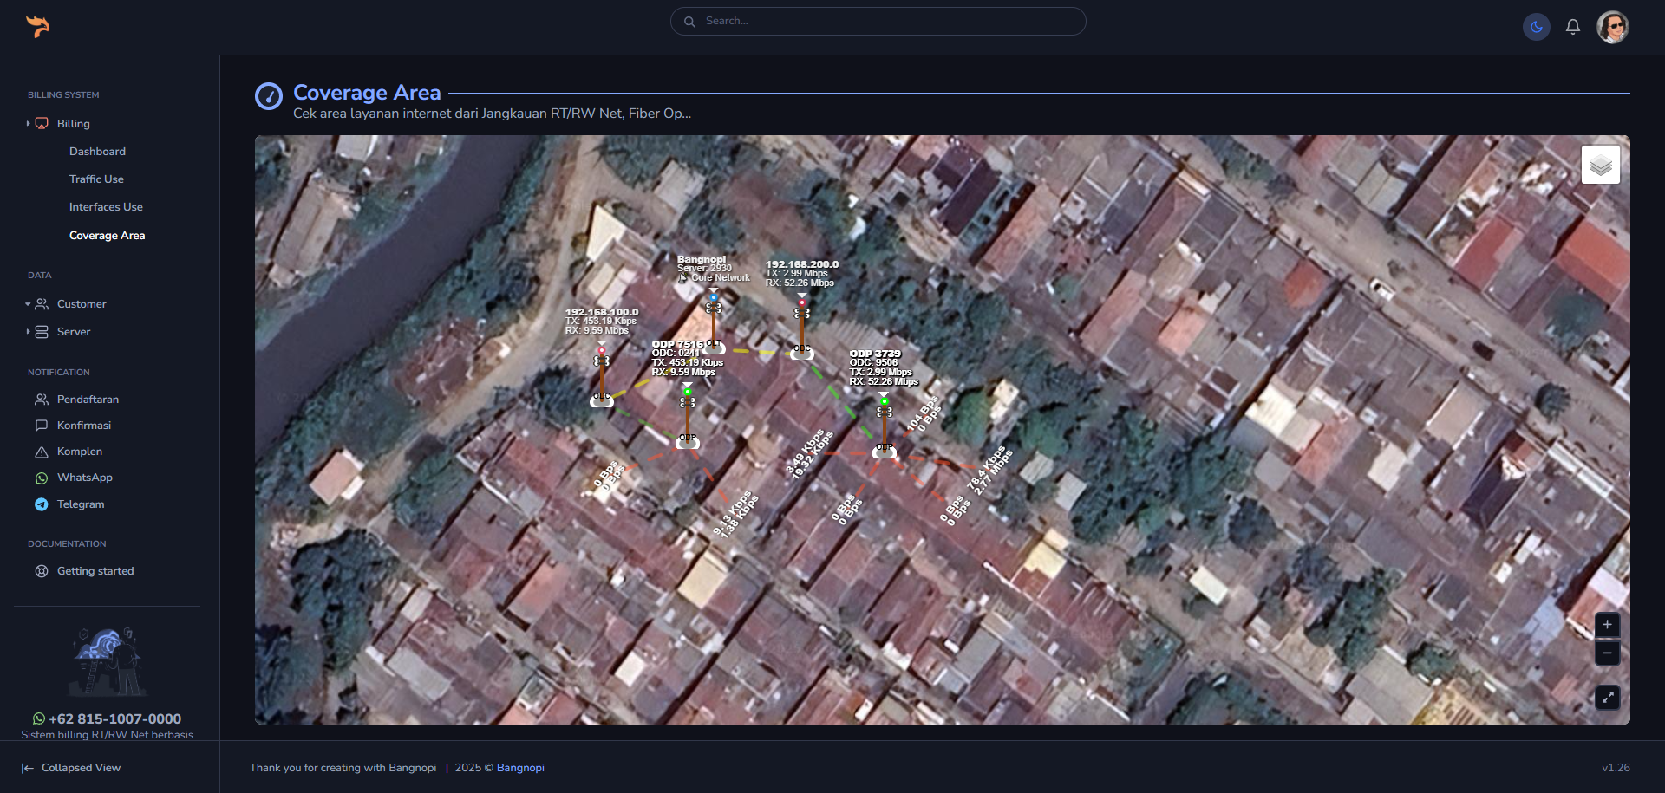
Task: Expand the Customer menu section
Action: 81,304
